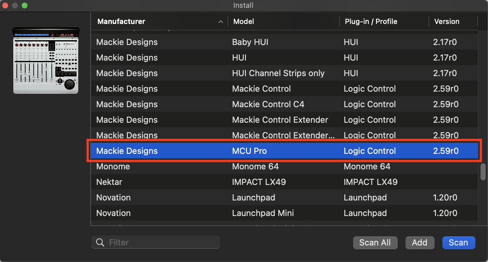
Task: Click the magnifier icon in Filter field
Action: coord(100,242)
